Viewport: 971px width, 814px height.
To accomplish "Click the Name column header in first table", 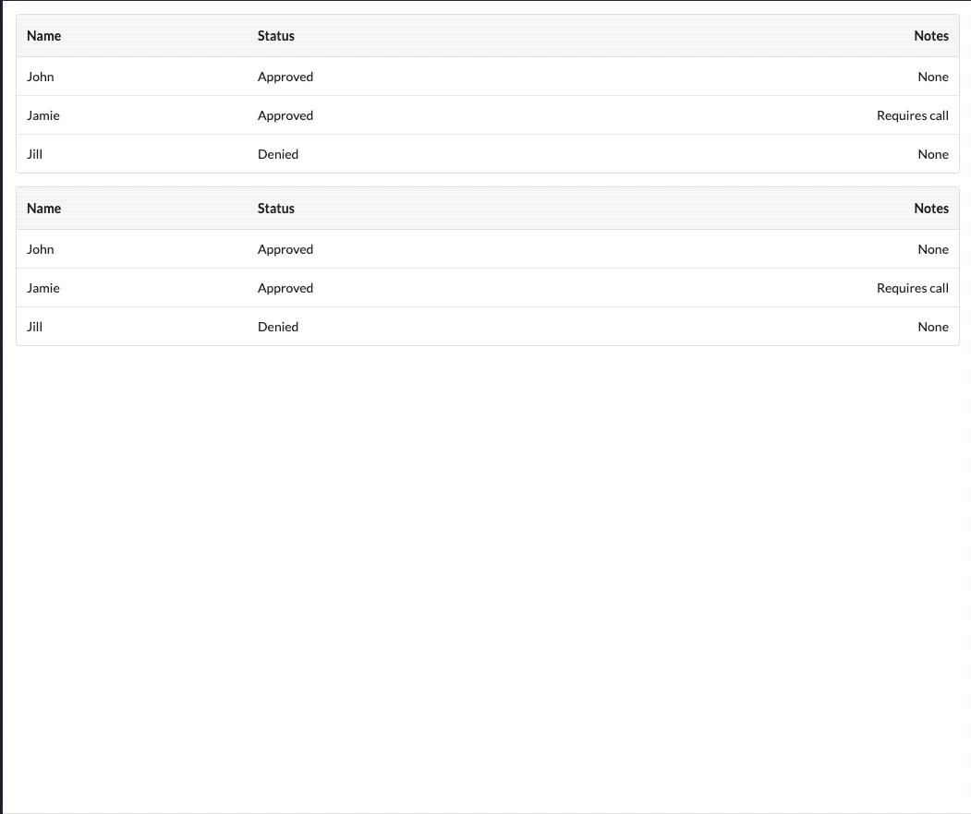I will coord(43,36).
